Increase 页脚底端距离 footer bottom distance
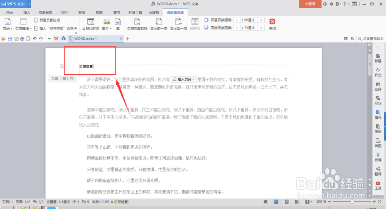 (x=261, y=28)
